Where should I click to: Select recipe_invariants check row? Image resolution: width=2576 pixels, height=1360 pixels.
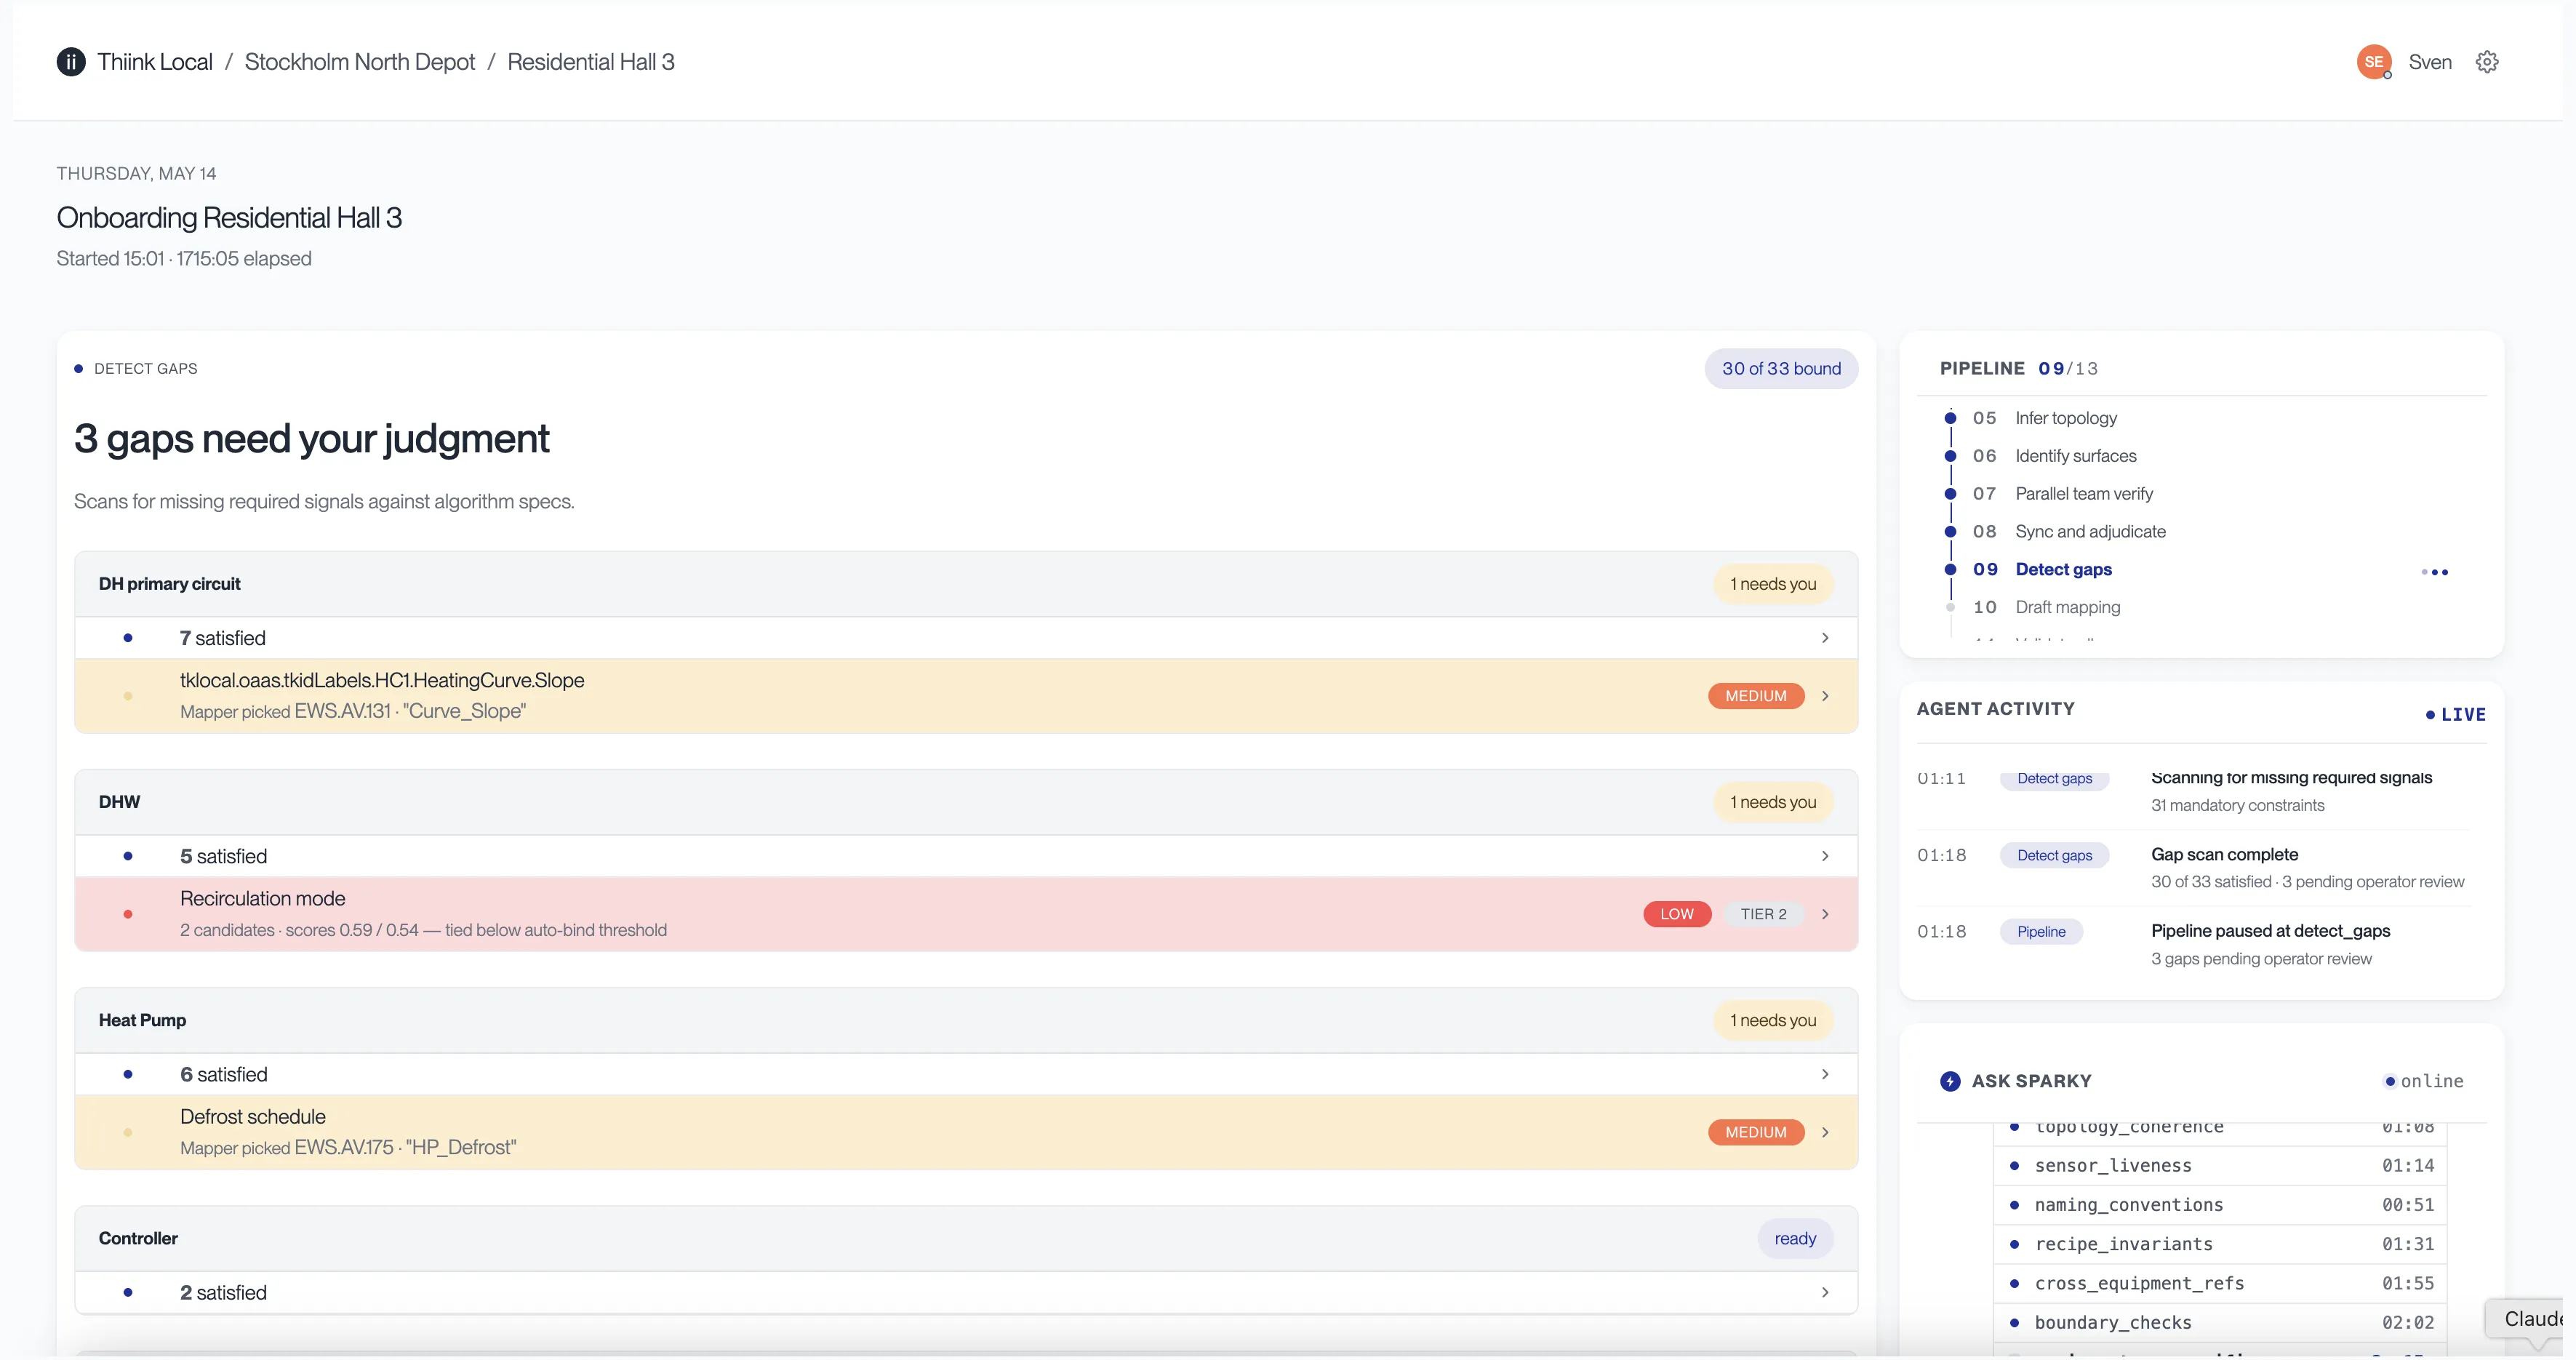tap(2220, 1244)
